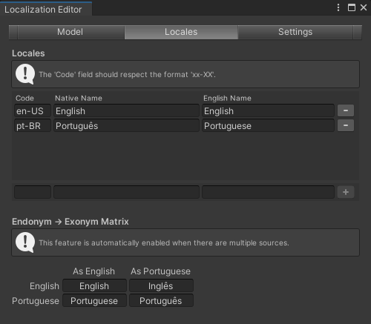The image size is (371, 324).
Task: Edit the Português native name field
Action: (126, 125)
